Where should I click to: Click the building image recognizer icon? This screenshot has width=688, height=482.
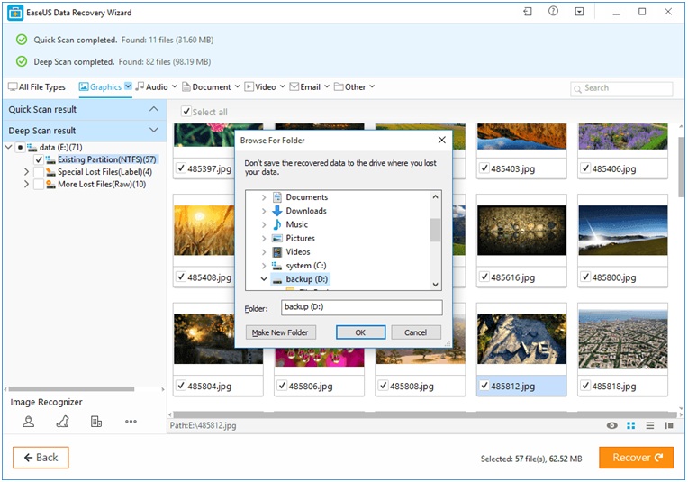(96, 421)
